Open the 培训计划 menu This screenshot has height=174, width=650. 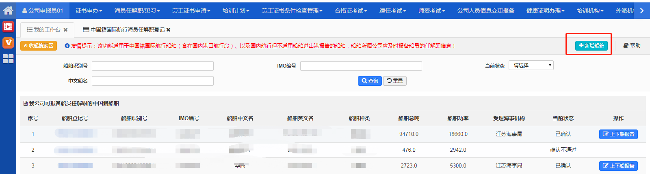(x=236, y=11)
